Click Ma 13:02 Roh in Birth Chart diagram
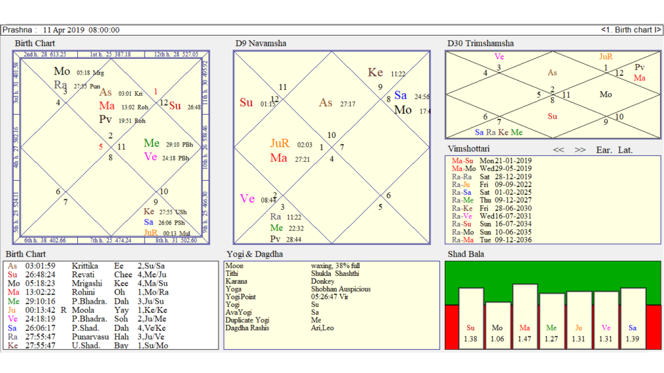The width and height of the screenshot is (664, 373). pyautogui.click(x=124, y=106)
